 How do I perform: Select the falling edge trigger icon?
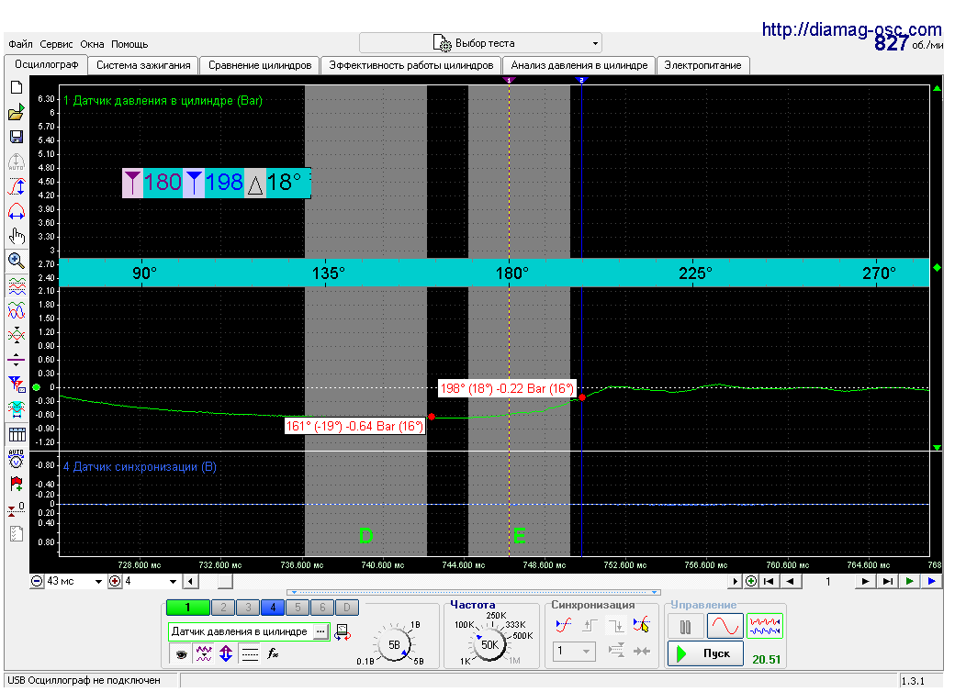(616, 625)
